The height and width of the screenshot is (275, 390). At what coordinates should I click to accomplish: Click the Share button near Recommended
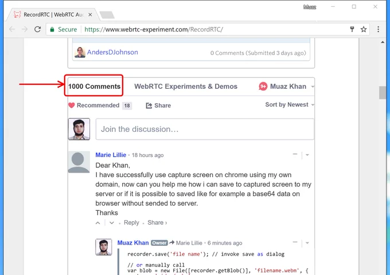pos(158,105)
